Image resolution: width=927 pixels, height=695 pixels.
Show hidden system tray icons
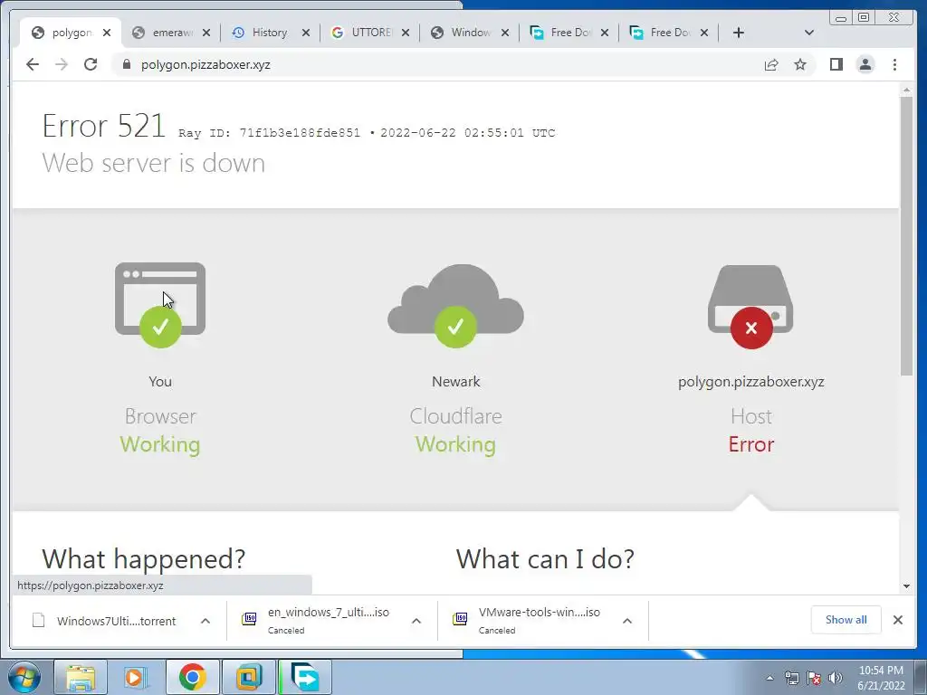tap(769, 678)
